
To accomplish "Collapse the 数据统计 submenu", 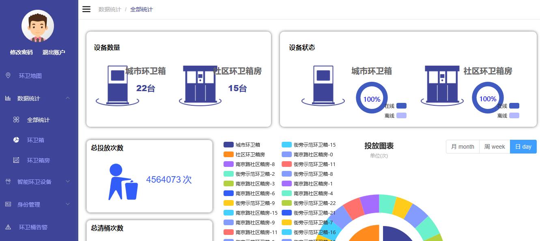I will pyautogui.click(x=68, y=98).
